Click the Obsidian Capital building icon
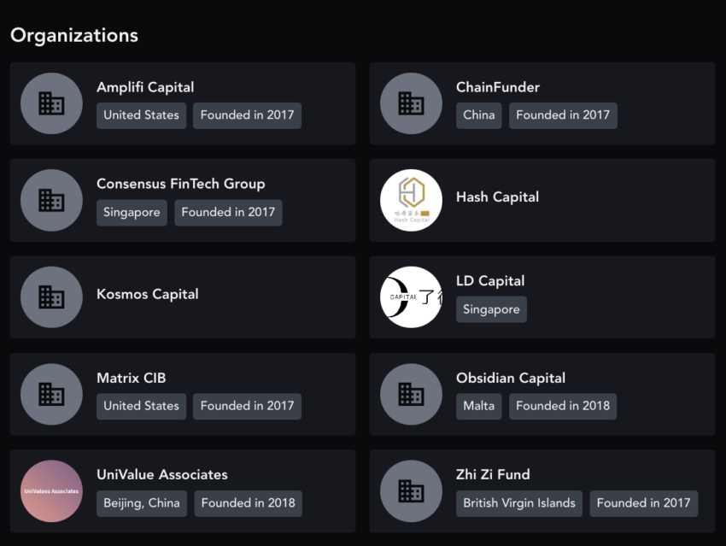This screenshot has width=726, height=546. coord(411,394)
